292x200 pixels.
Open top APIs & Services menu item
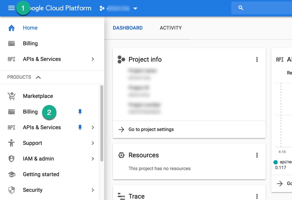pos(42,59)
